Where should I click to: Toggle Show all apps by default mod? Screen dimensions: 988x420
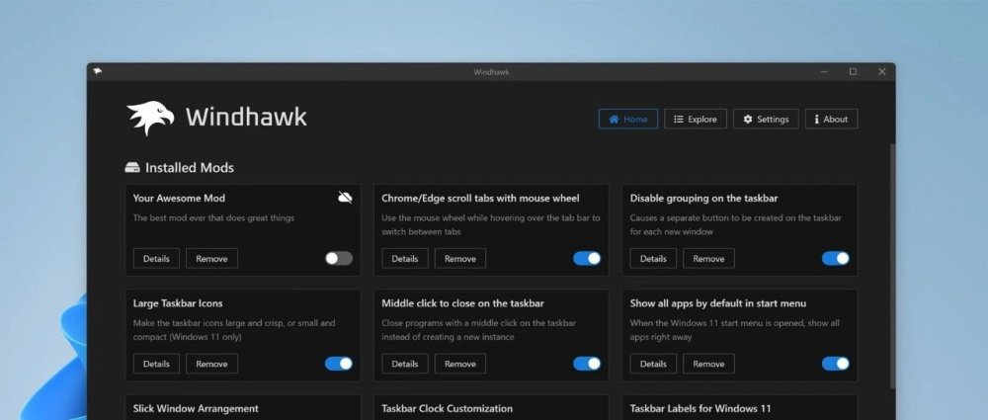[836, 364]
